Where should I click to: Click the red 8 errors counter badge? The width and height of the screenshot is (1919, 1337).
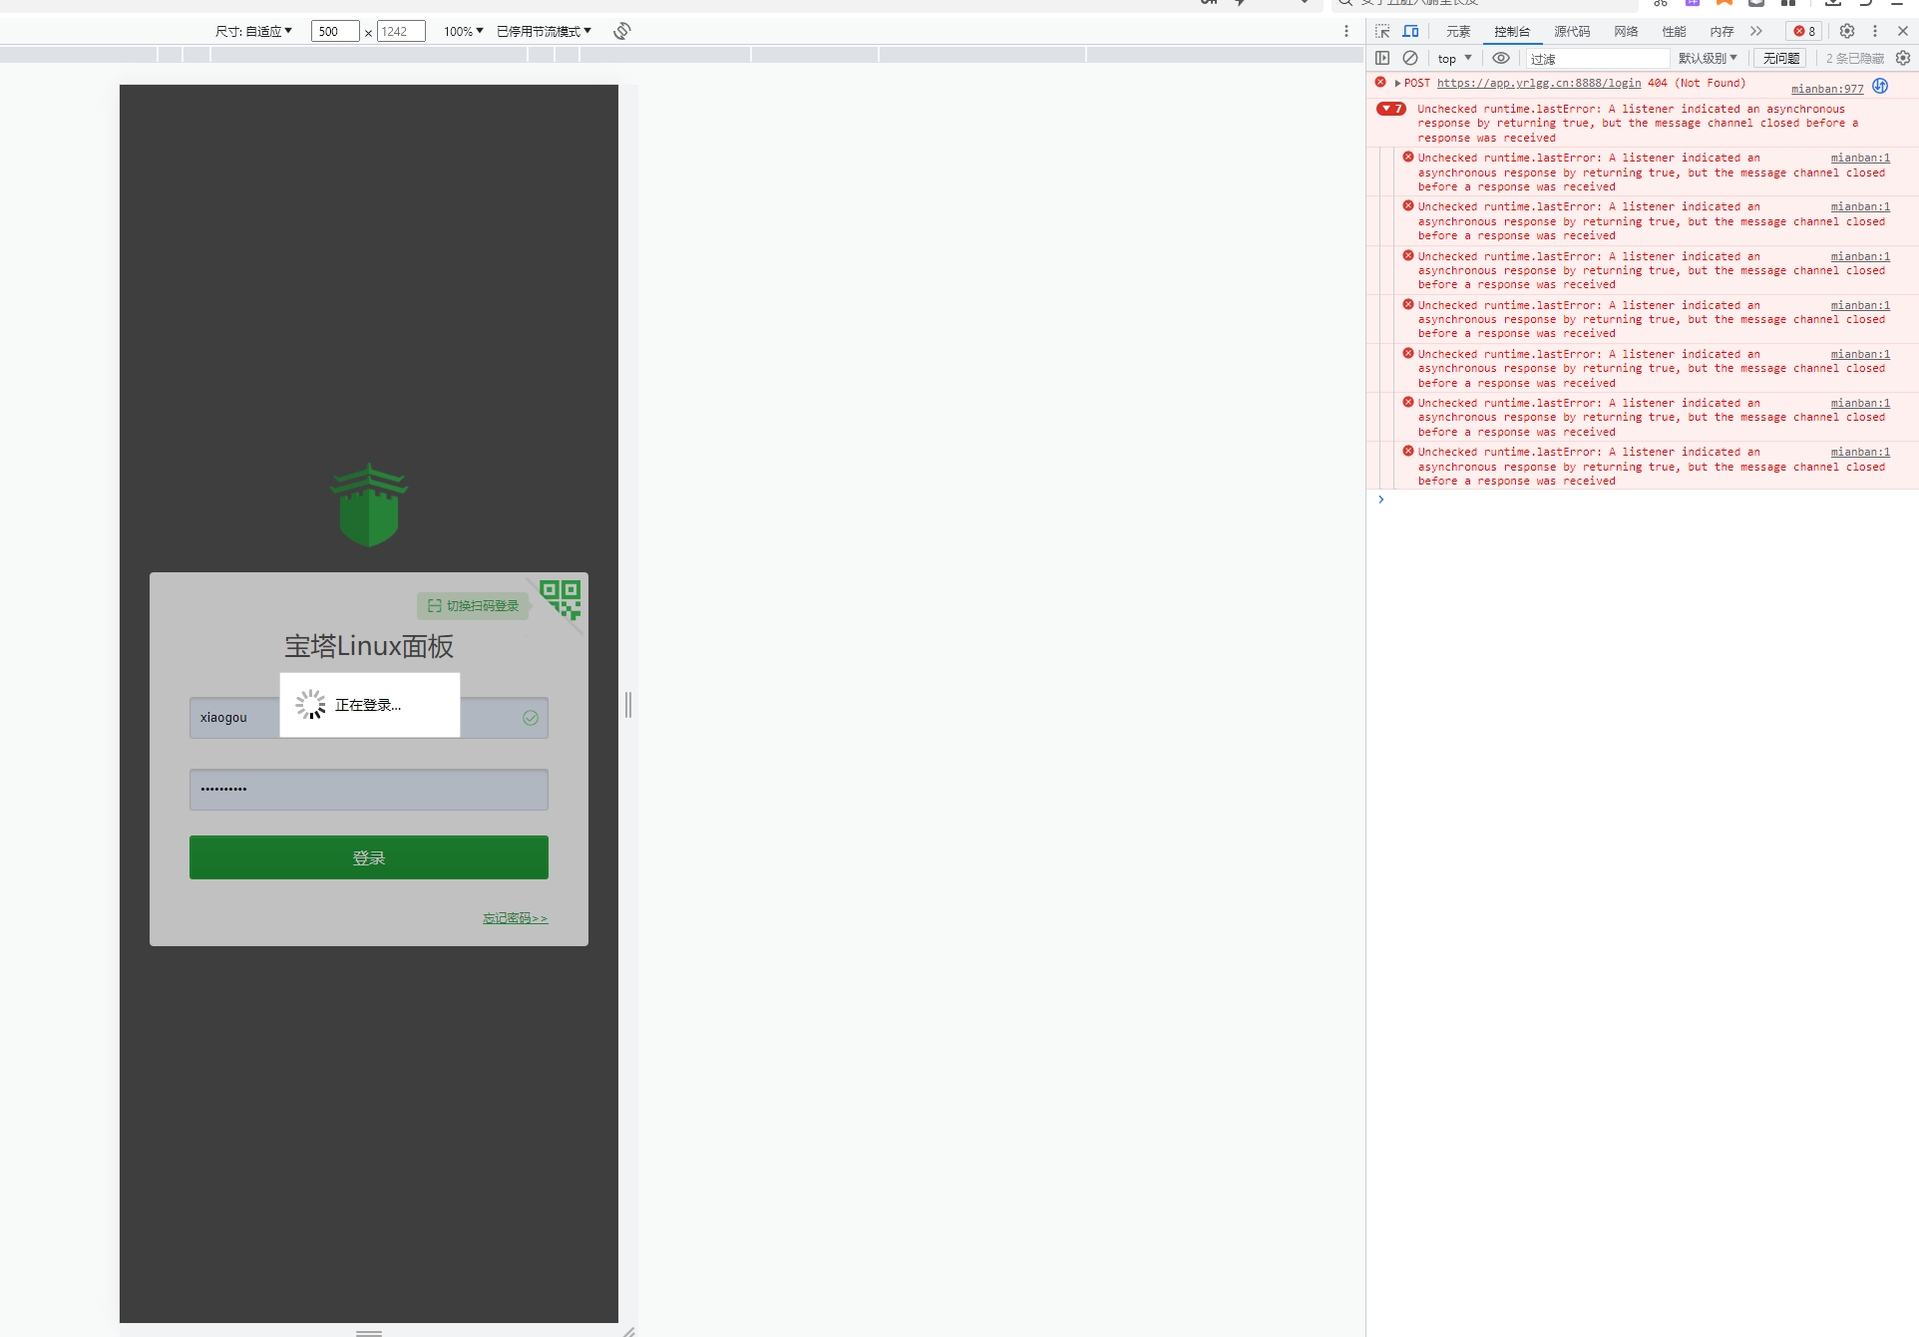point(1804,31)
